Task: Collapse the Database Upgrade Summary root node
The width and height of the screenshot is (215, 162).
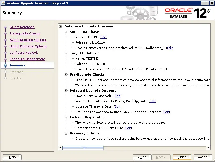Action: pyautogui.click(x=61, y=26)
